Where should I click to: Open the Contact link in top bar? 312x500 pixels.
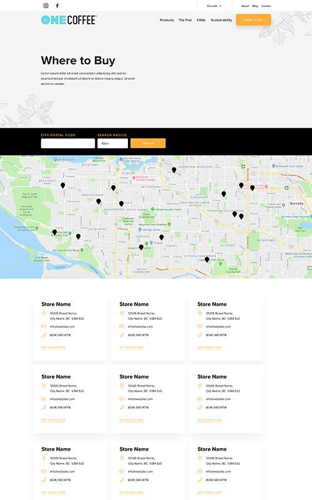[266, 6]
